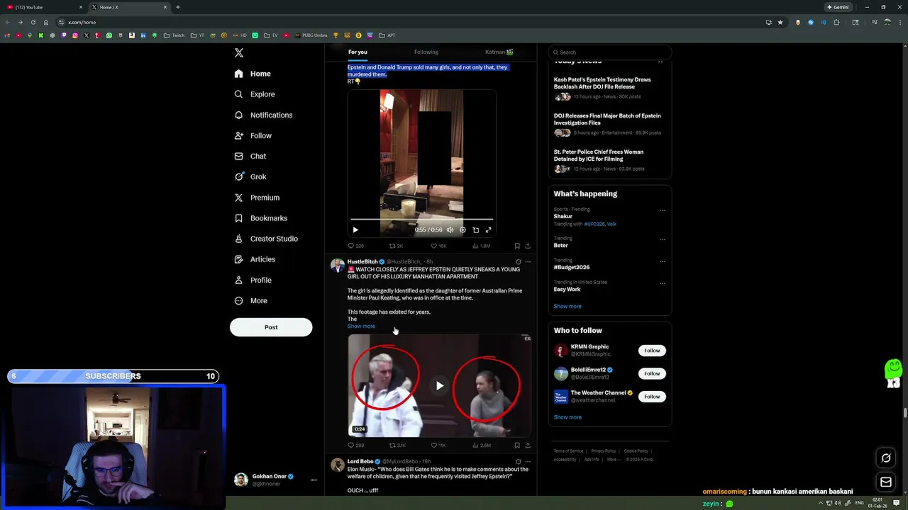This screenshot has height=510, width=908.
Task: Open Grok actions on HustleBitch post
Action: 518,262
